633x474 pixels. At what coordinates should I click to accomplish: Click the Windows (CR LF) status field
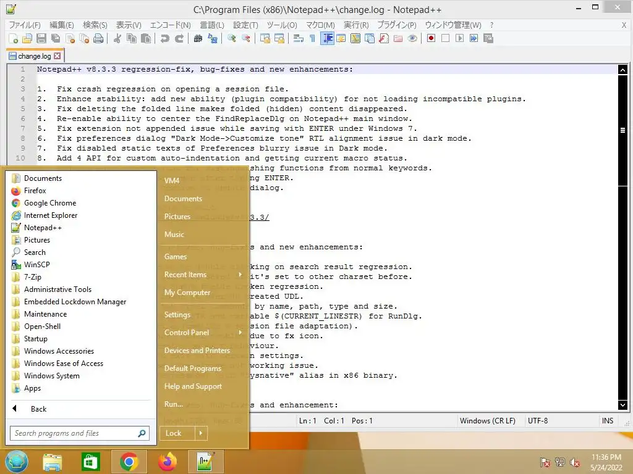pos(487,421)
